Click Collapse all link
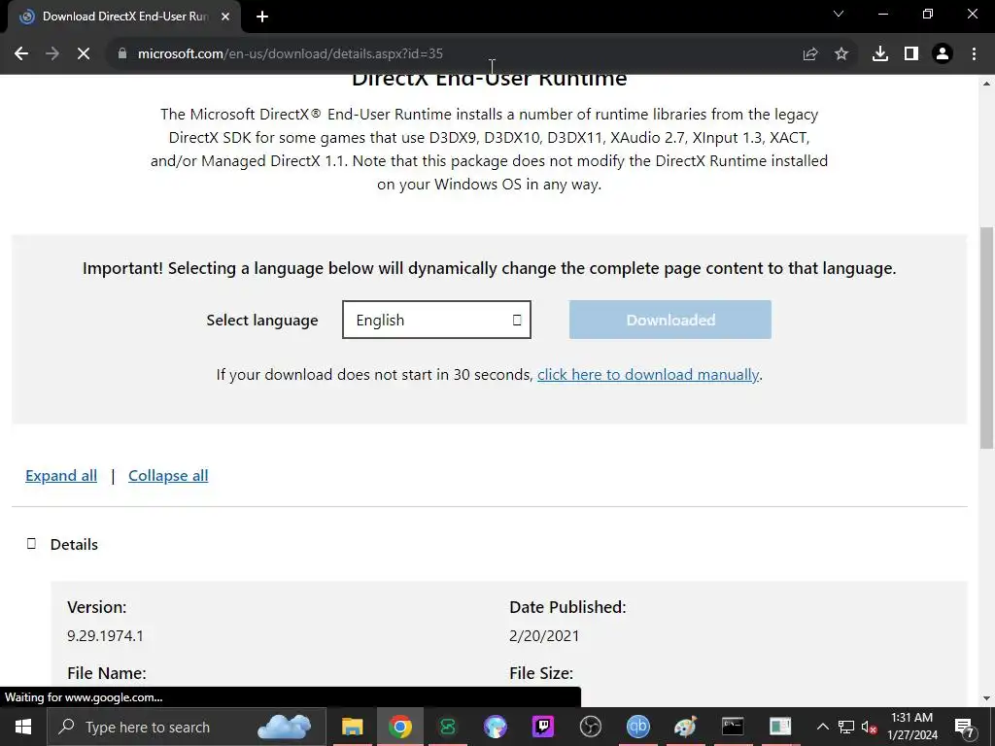The height and width of the screenshot is (746, 995). coord(168,476)
